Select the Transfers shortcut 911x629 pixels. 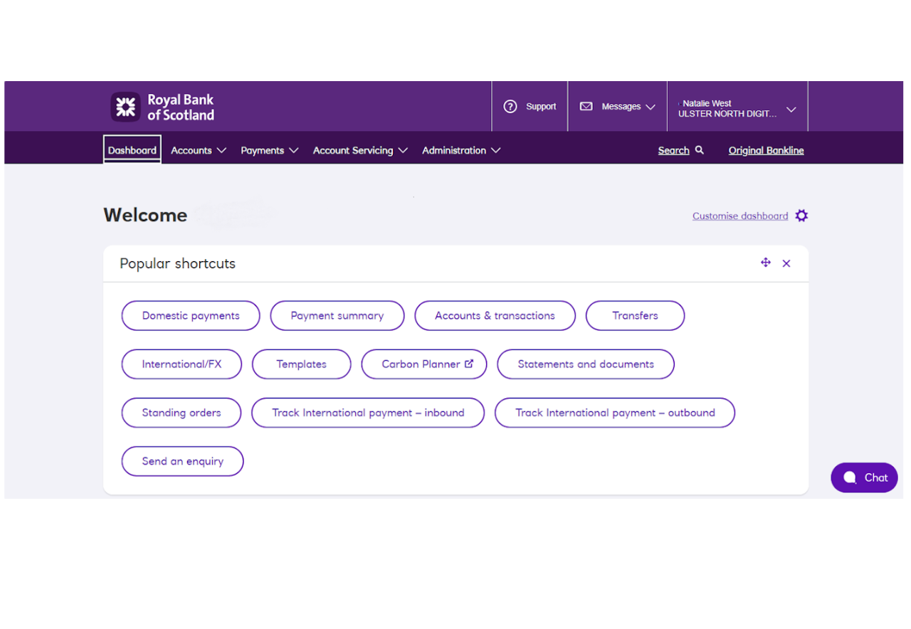click(x=635, y=315)
